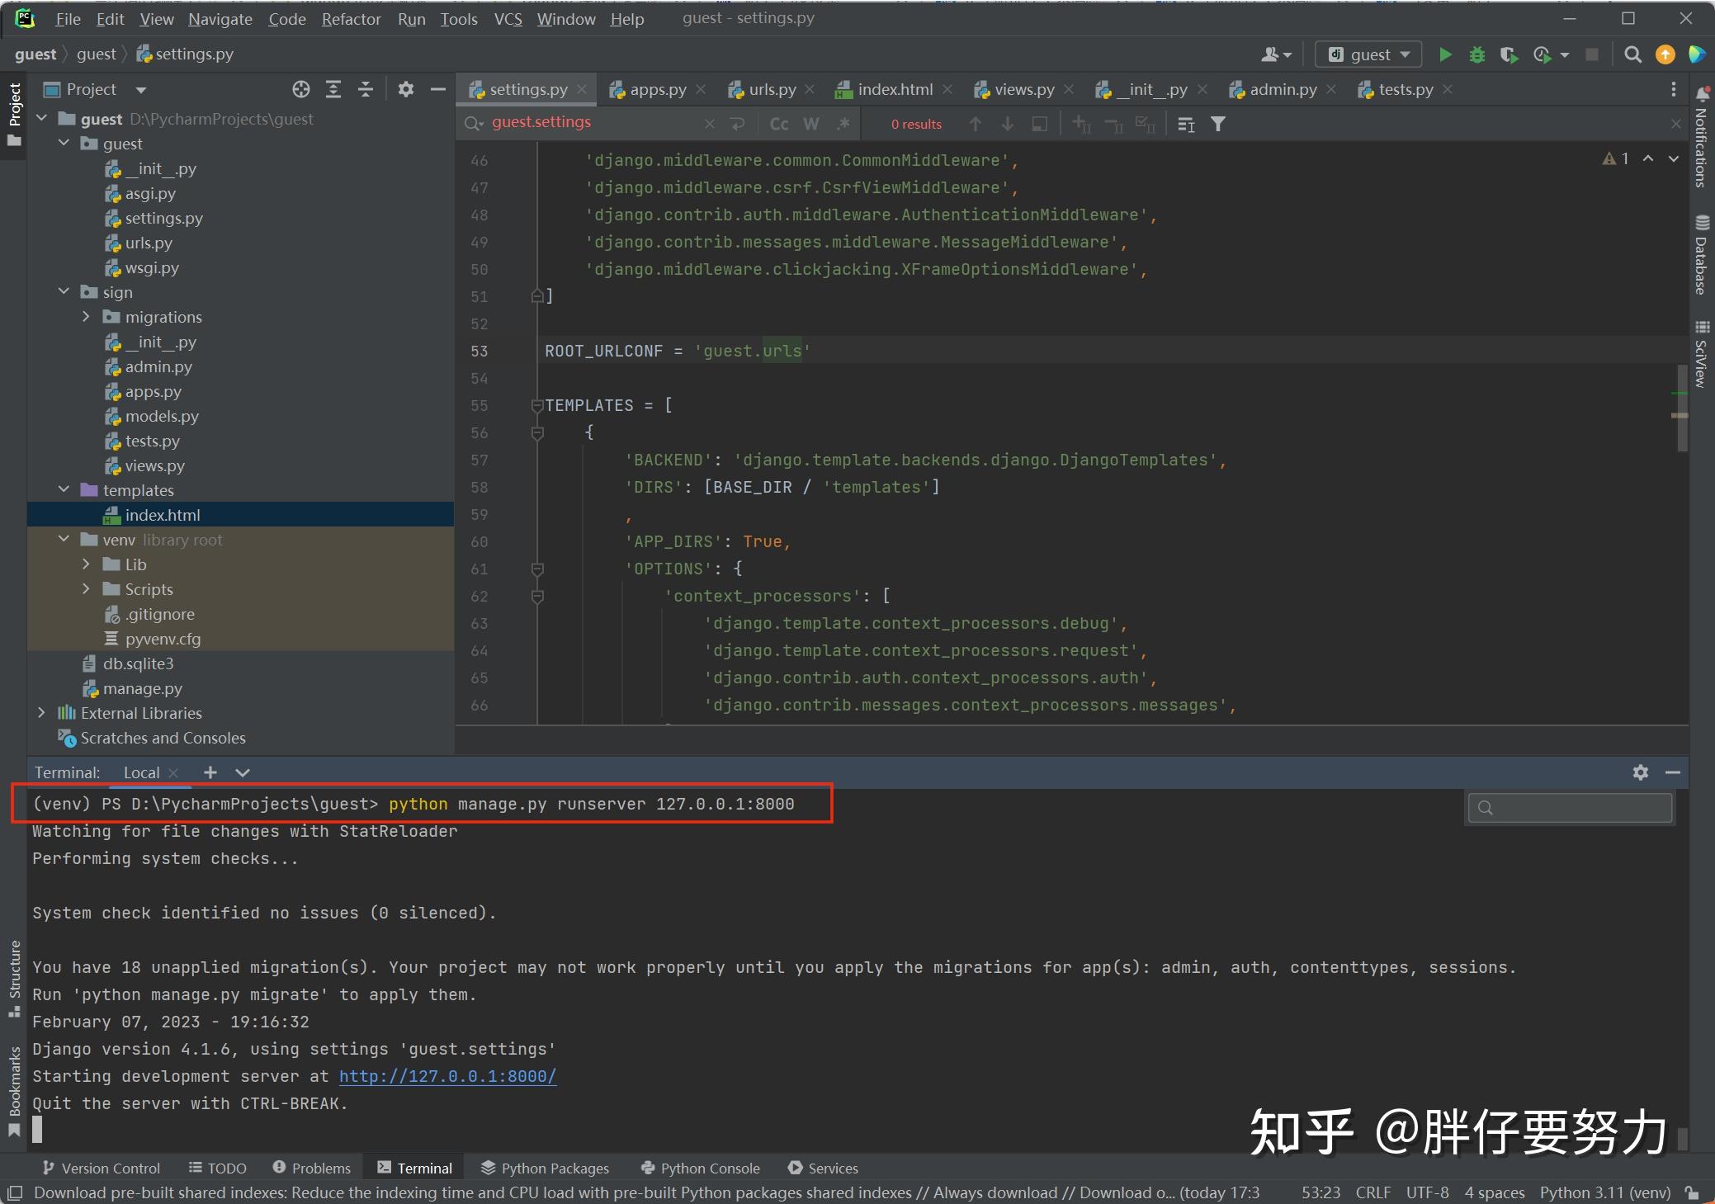Open the http://127.0.0.1:8000/ link in terminal
The image size is (1715, 1204).
click(x=447, y=1076)
